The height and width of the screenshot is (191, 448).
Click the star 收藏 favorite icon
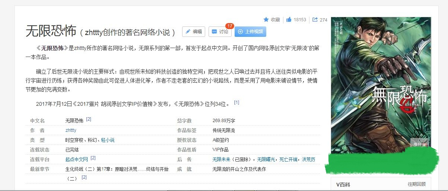click(266, 19)
